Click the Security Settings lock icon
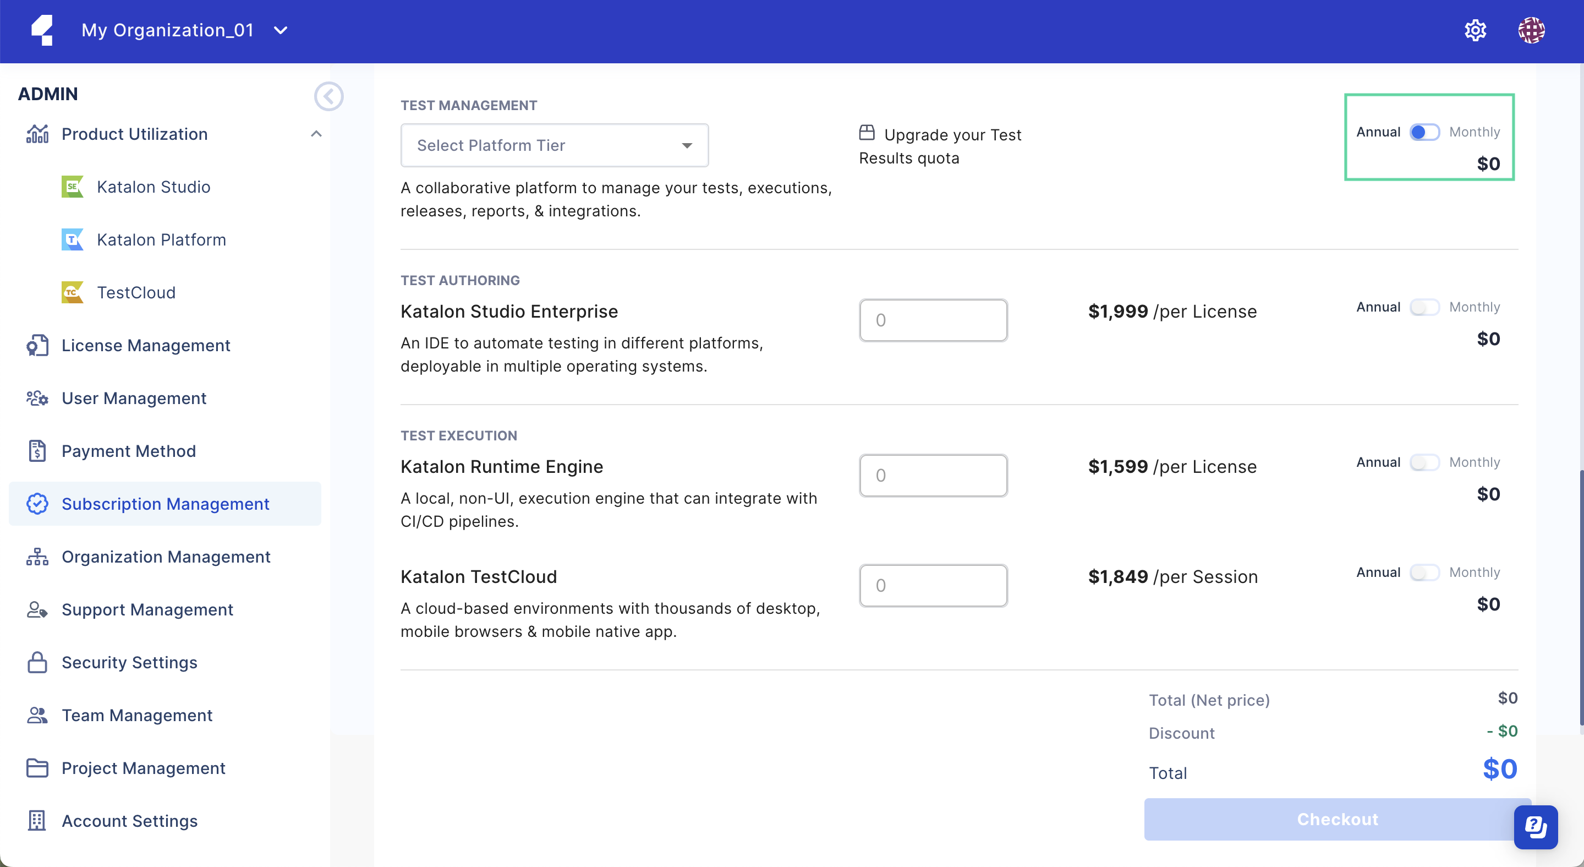Image resolution: width=1584 pixels, height=867 pixels. click(37, 663)
